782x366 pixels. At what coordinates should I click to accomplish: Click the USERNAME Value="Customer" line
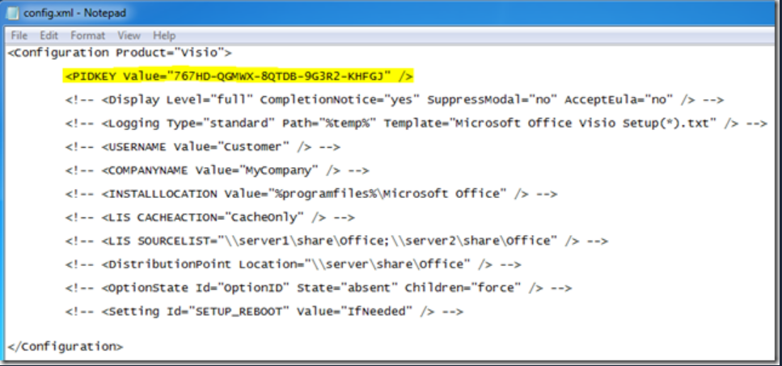tap(203, 147)
